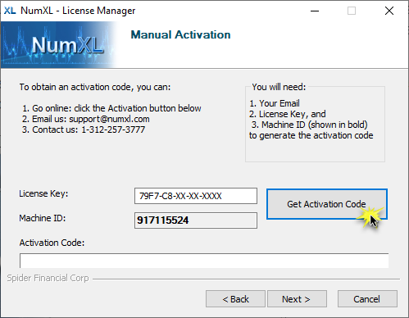Go to the previous step with Back
The image size is (409, 318).
[x=235, y=299]
